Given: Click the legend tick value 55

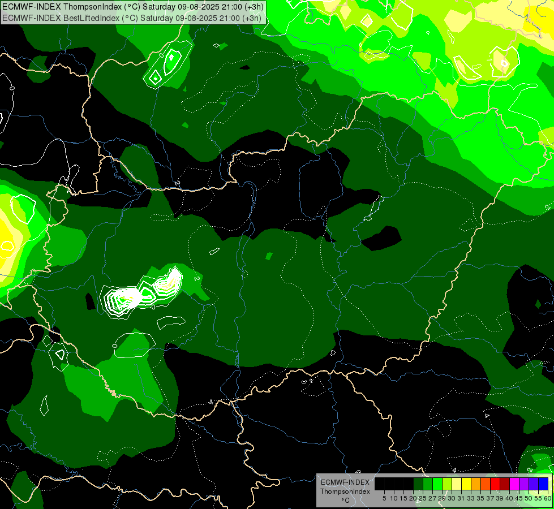Looking at the screenshot, I should [538, 498].
